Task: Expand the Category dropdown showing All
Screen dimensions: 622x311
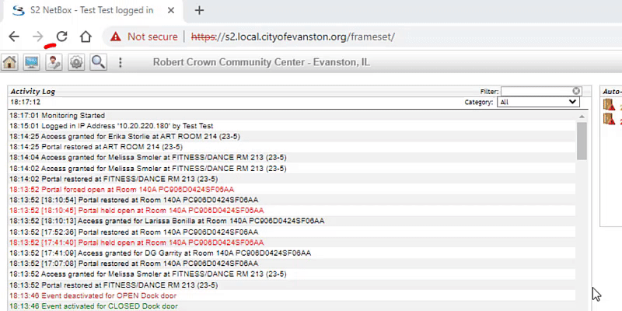Action: click(538, 102)
